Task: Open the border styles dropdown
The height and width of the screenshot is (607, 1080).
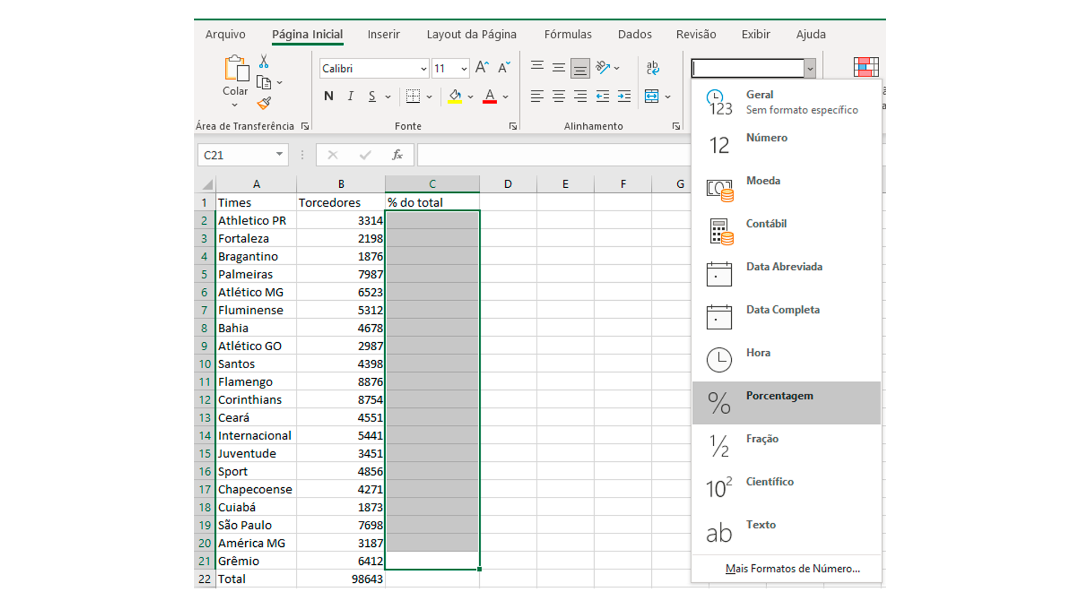Action: click(x=429, y=96)
